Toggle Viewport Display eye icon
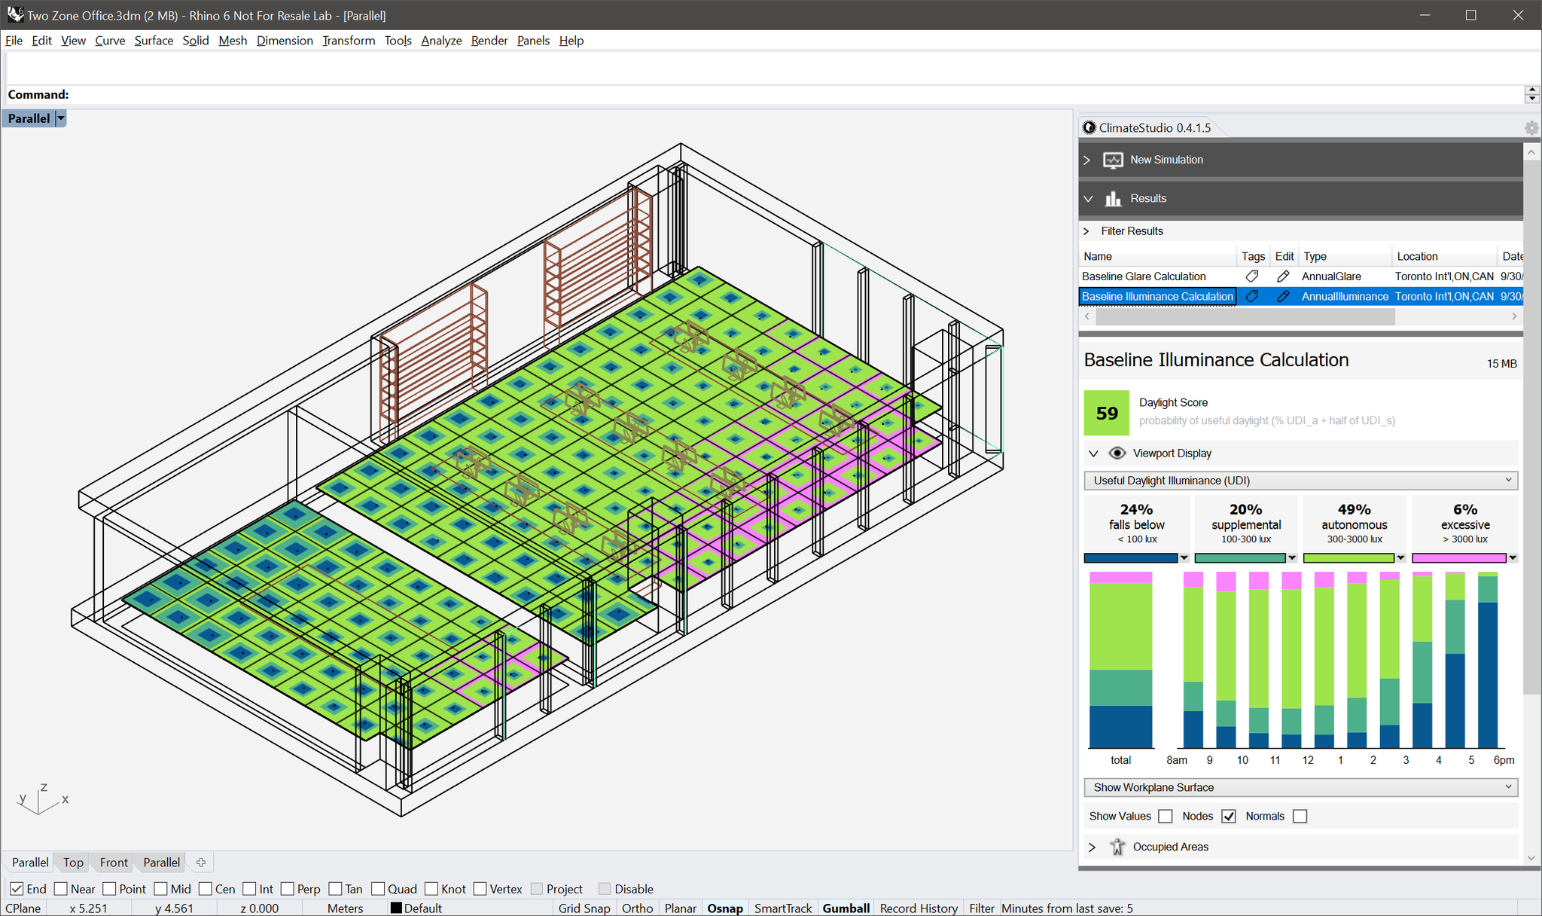Viewport: 1542px width, 916px height. pos(1117,453)
